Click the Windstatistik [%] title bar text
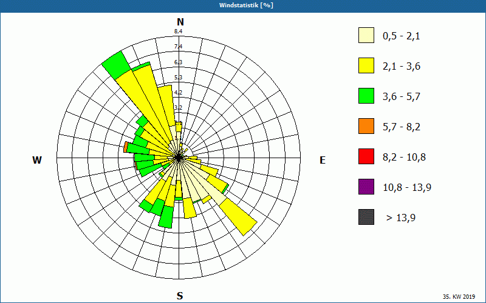Image resolution: width=486 pixels, height=303 pixels. coord(246,5)
